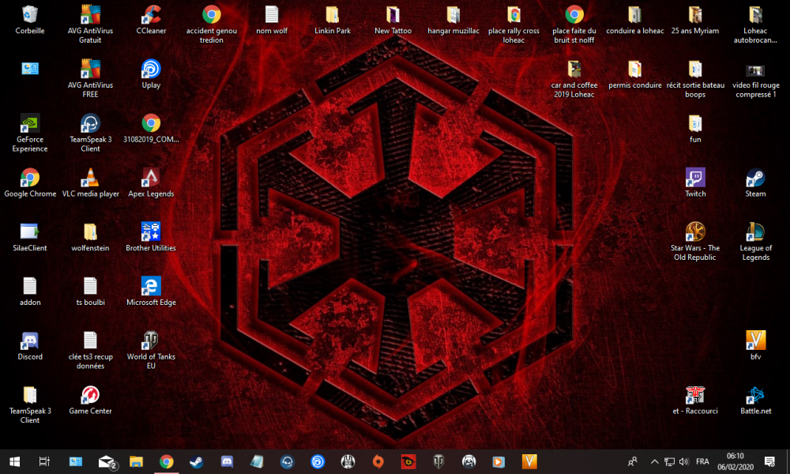Open the Corbeille recycle bin icon
Image resolution: width=790 pixels, height=474 pixels.
(x=30, y=21)
